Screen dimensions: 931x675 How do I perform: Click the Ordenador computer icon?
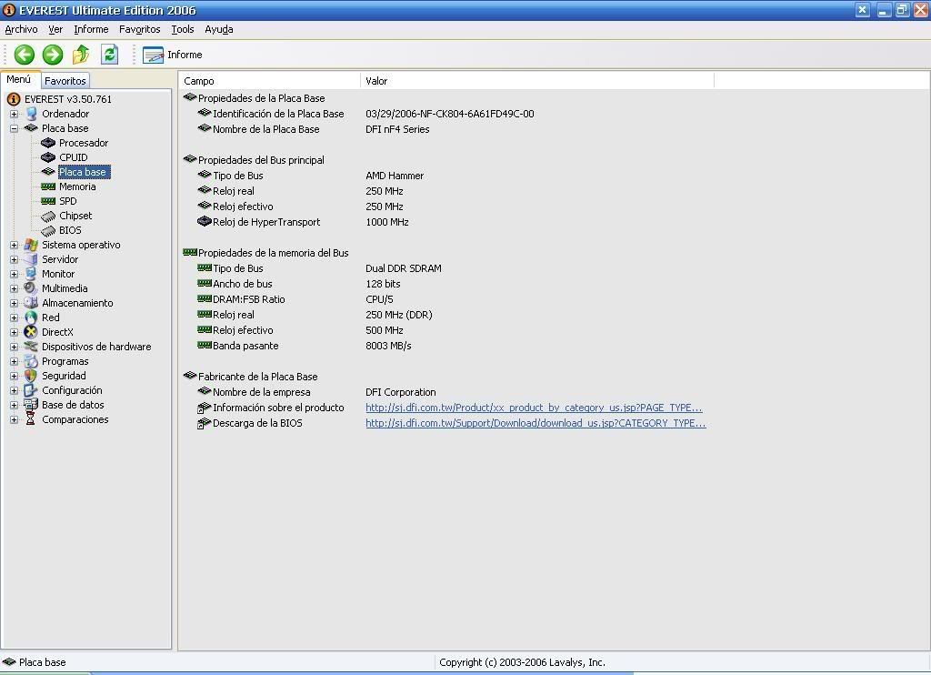tap(31, 114)
